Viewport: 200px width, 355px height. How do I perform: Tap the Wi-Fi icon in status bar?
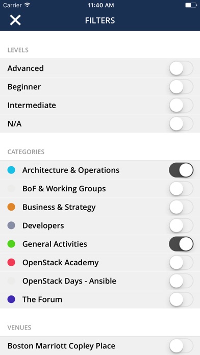coord(28,5)
